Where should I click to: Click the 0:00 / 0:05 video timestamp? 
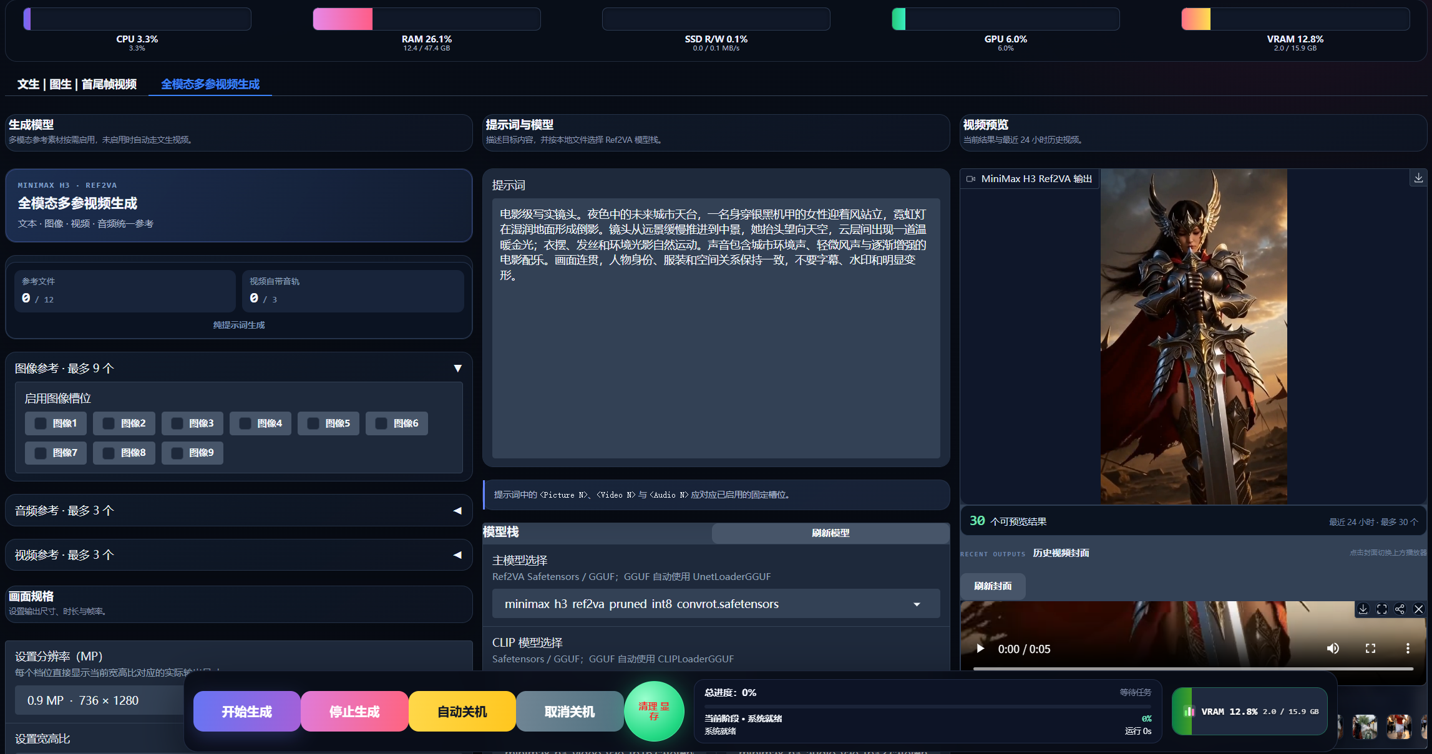point(1024,649)
